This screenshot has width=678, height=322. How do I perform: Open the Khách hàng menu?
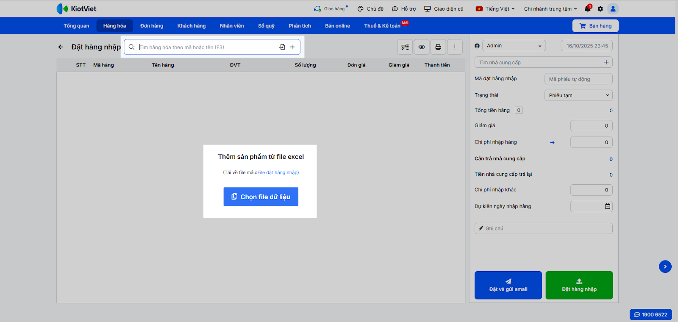pos(192,26)
